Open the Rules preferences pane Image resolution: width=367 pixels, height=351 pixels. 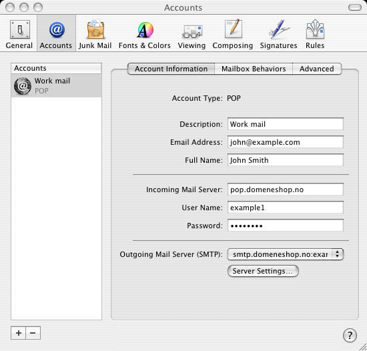click(315, 34)
